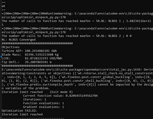153x119 pixels.
Task: Click 'Iterations: 1' output line
Action: tap(35, 99)
